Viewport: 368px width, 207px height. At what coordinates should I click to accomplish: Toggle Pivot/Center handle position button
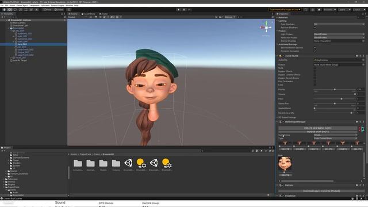(x=47, y=10)
